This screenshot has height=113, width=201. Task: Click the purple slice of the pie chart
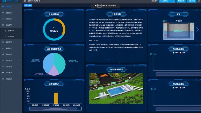(54, 71)
